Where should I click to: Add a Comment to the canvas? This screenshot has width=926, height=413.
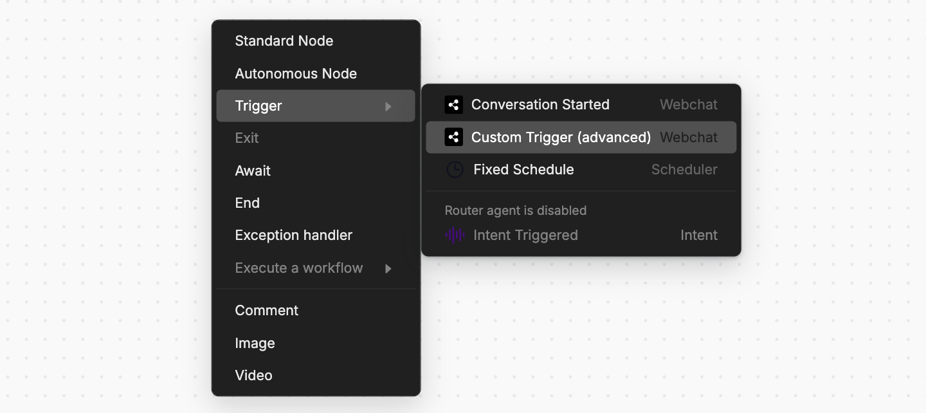click(x=316, y=311)
